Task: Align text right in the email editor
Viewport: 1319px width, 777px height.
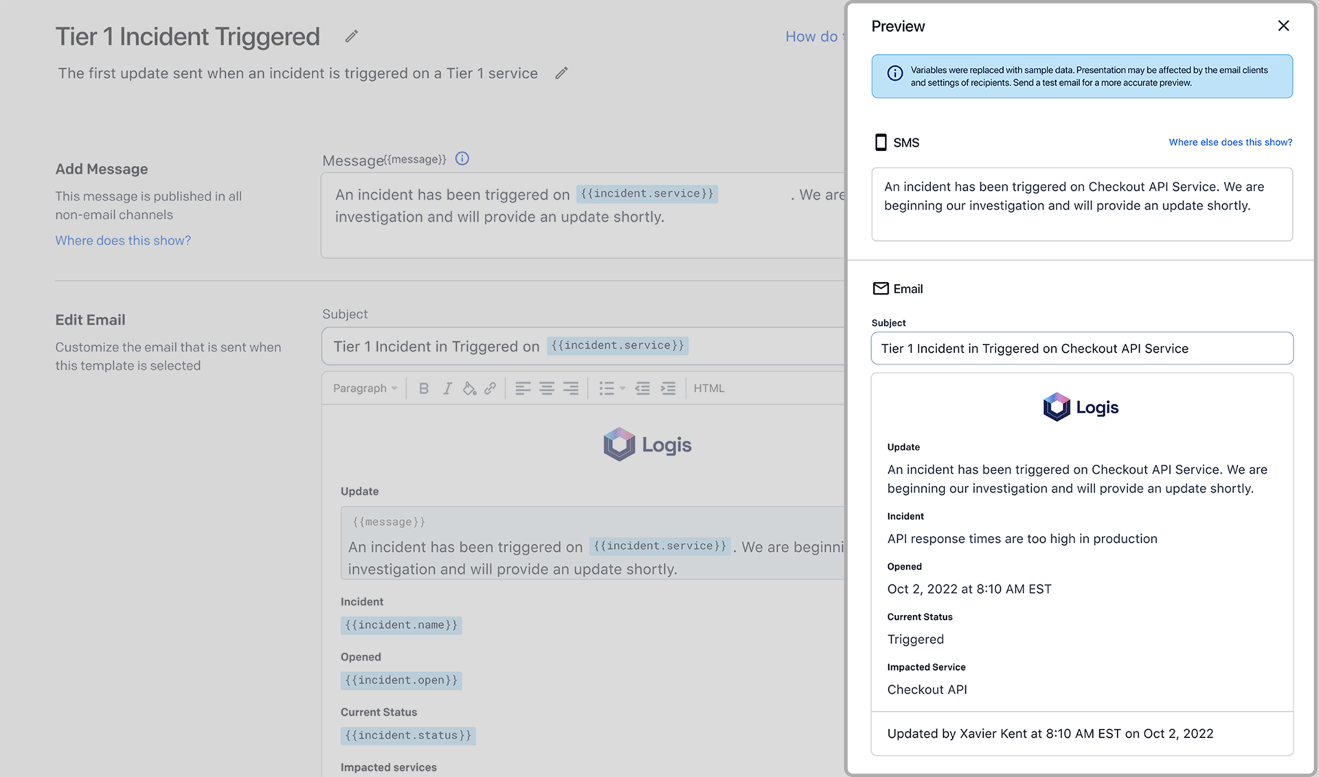Action: coord(571,388)
